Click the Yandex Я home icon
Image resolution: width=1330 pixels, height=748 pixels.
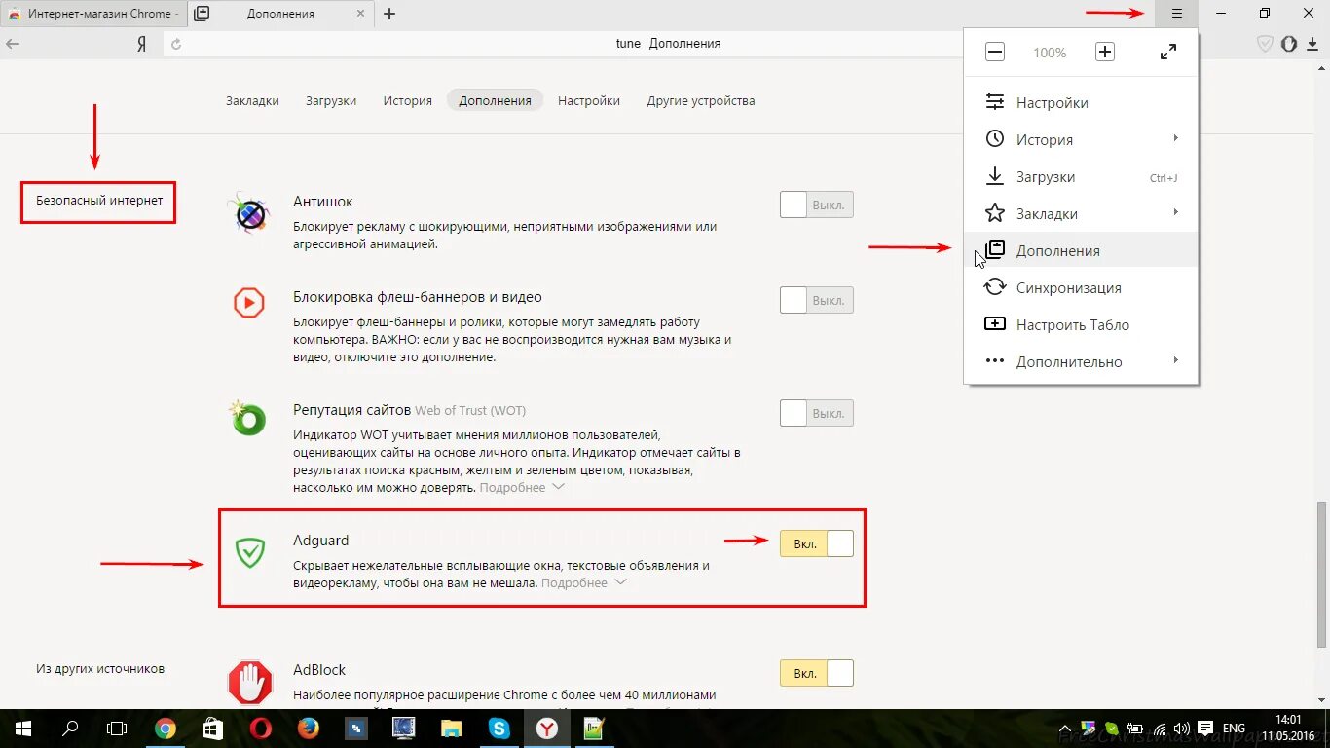pos(141,44)
